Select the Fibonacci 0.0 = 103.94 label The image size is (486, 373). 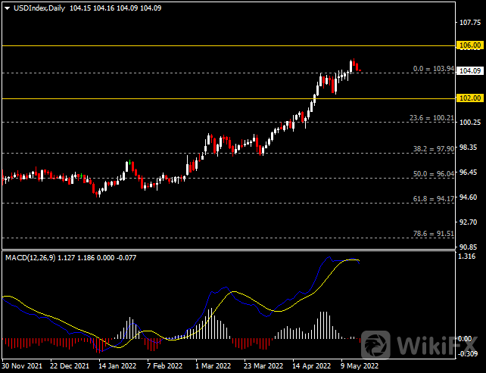(433, 69)
